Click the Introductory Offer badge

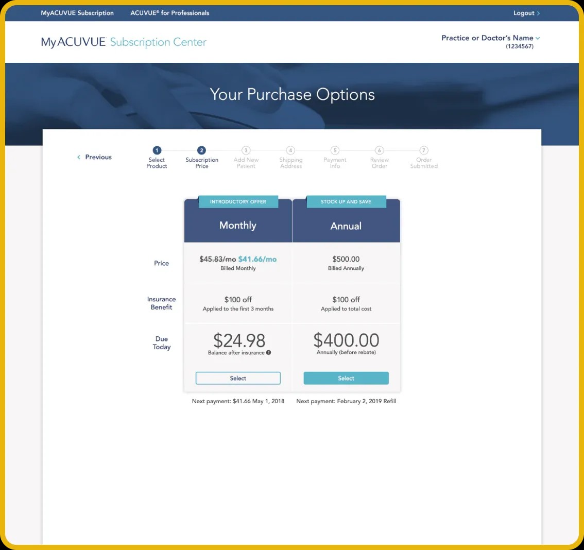click(238, 201)
